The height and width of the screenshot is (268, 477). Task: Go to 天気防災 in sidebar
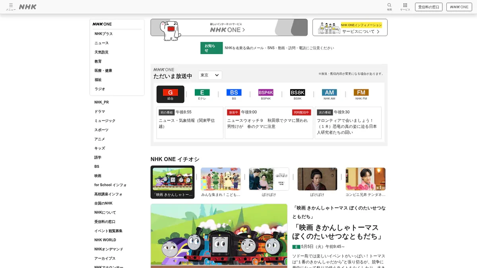101,52
